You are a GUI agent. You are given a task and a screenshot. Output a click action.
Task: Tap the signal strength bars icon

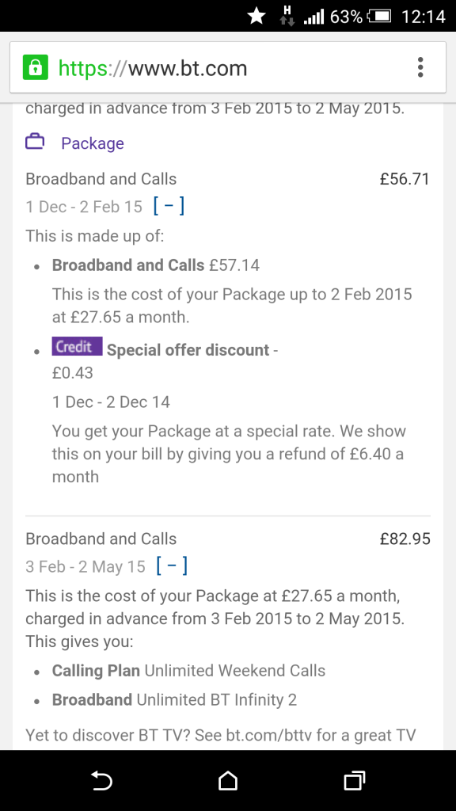coord(313,17)
